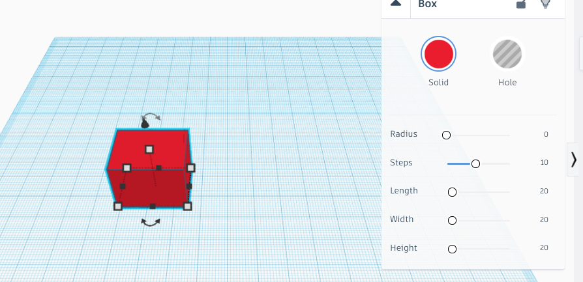Click the Hole label

(507, 83)
